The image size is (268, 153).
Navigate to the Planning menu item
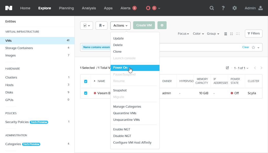tap(66, 8)
